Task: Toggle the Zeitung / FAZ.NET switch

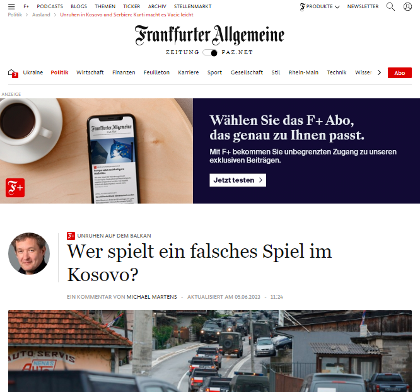Action: (210, 52)
